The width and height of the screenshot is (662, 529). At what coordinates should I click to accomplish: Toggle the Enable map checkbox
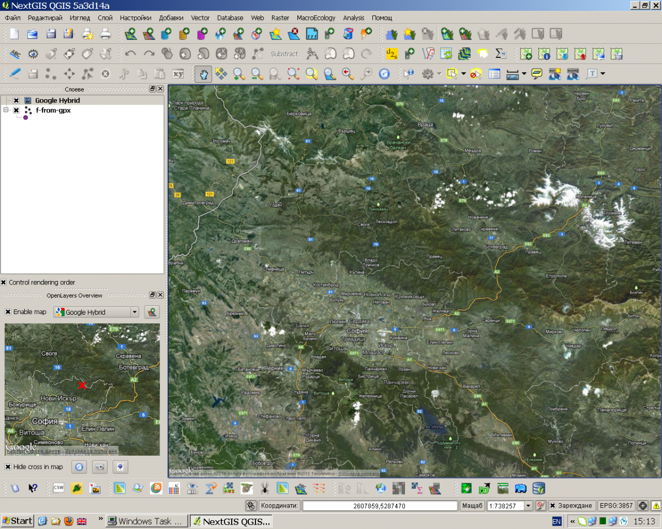tap(8, 312)
